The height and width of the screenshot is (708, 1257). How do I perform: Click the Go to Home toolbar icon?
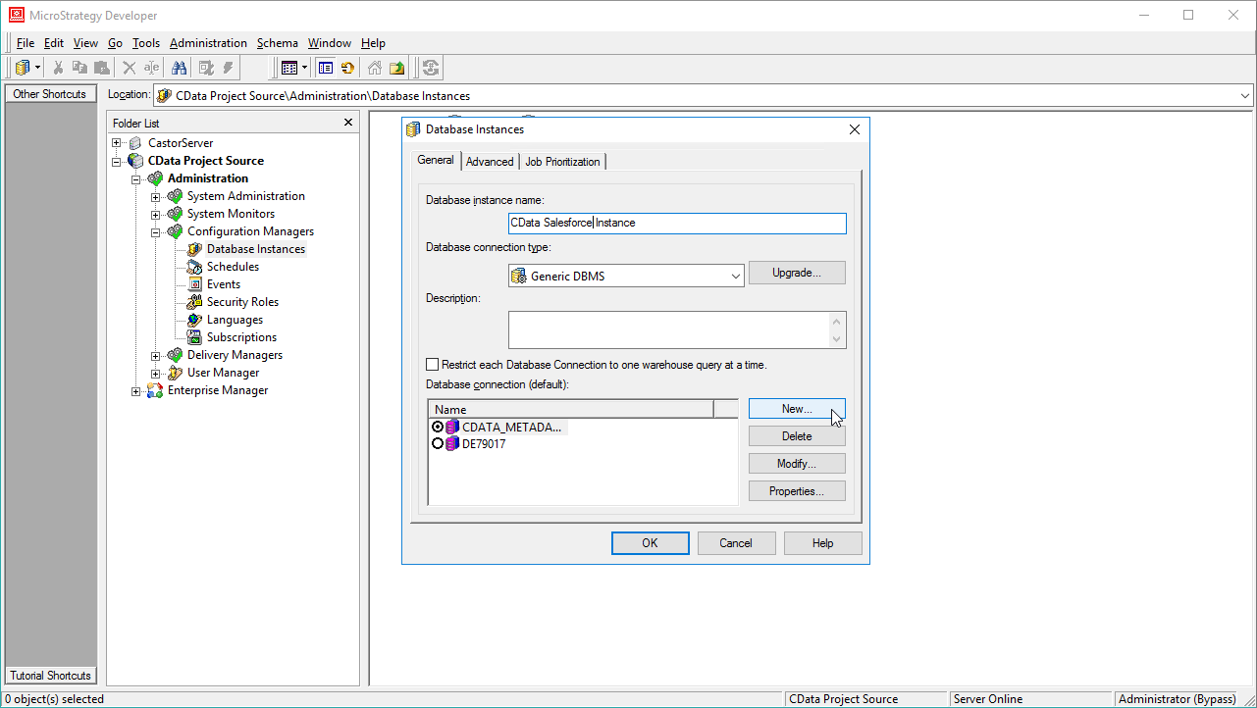click(375, 68)
